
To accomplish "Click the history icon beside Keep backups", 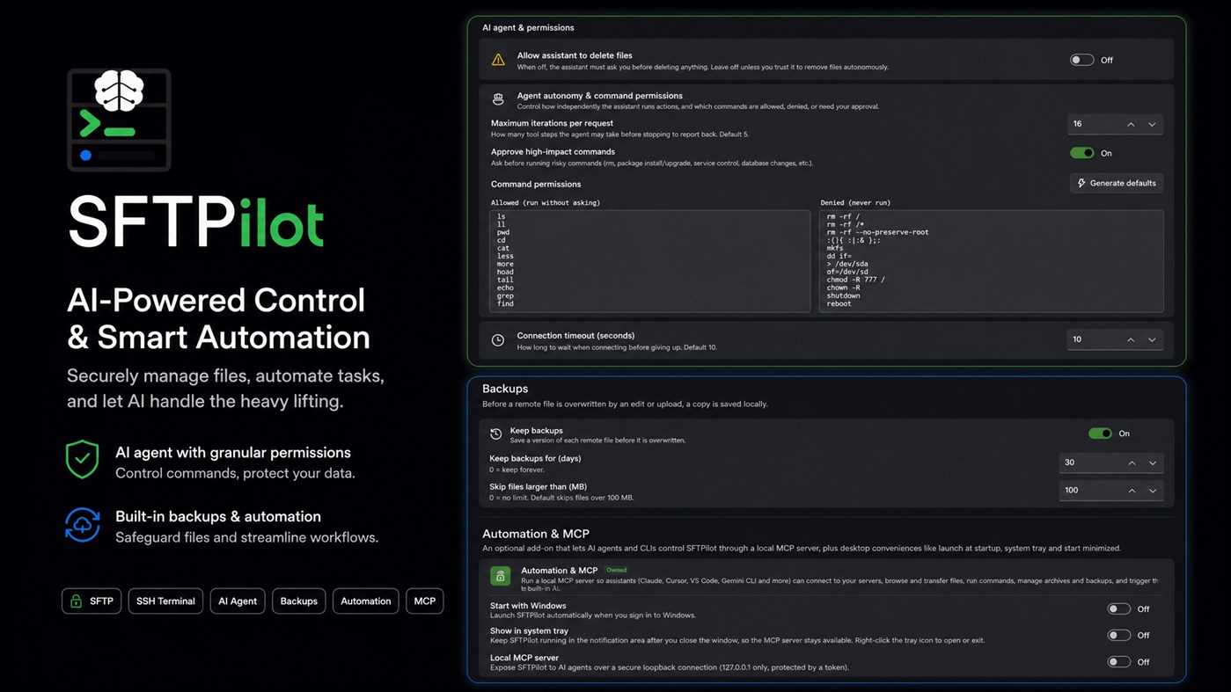I will 495,434.
